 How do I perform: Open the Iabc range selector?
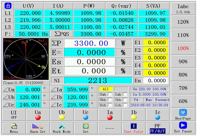click(183, 9)
